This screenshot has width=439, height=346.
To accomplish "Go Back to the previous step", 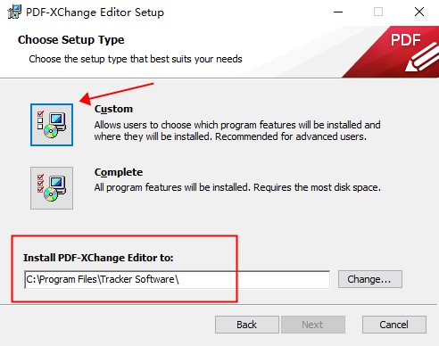I will [x=247, y=325].
